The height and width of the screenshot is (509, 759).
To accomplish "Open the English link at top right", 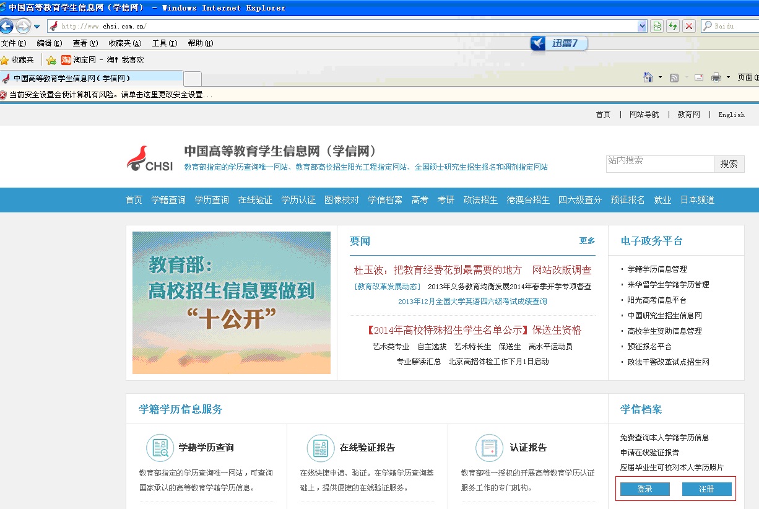I will (x=731, y=115).
